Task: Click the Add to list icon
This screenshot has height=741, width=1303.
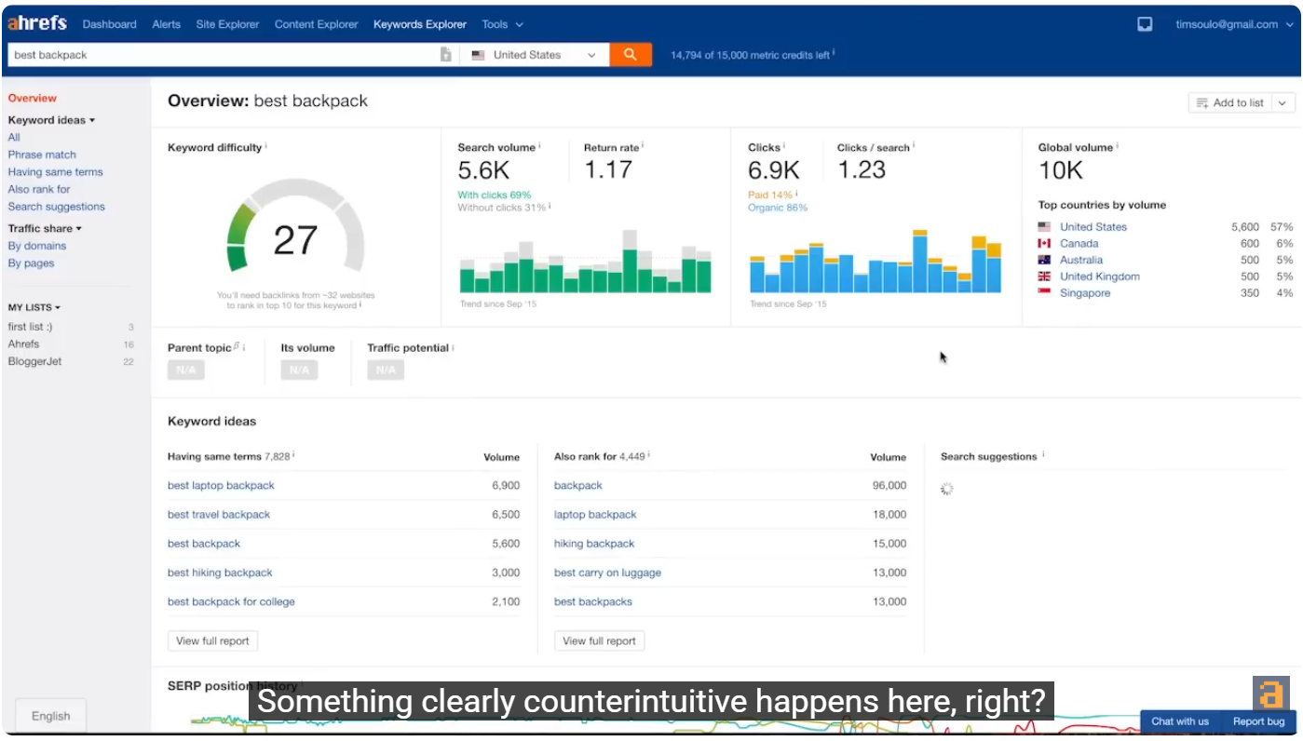Action: (1202, 103)
